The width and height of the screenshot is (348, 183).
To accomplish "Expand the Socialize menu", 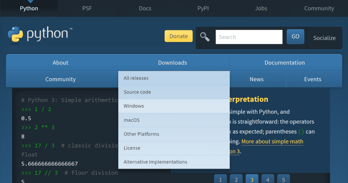I will pos(325,38).
